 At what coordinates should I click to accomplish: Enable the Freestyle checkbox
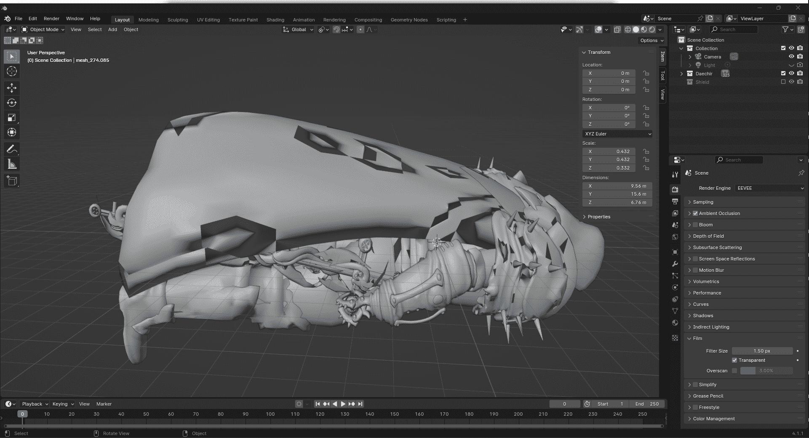695,407
